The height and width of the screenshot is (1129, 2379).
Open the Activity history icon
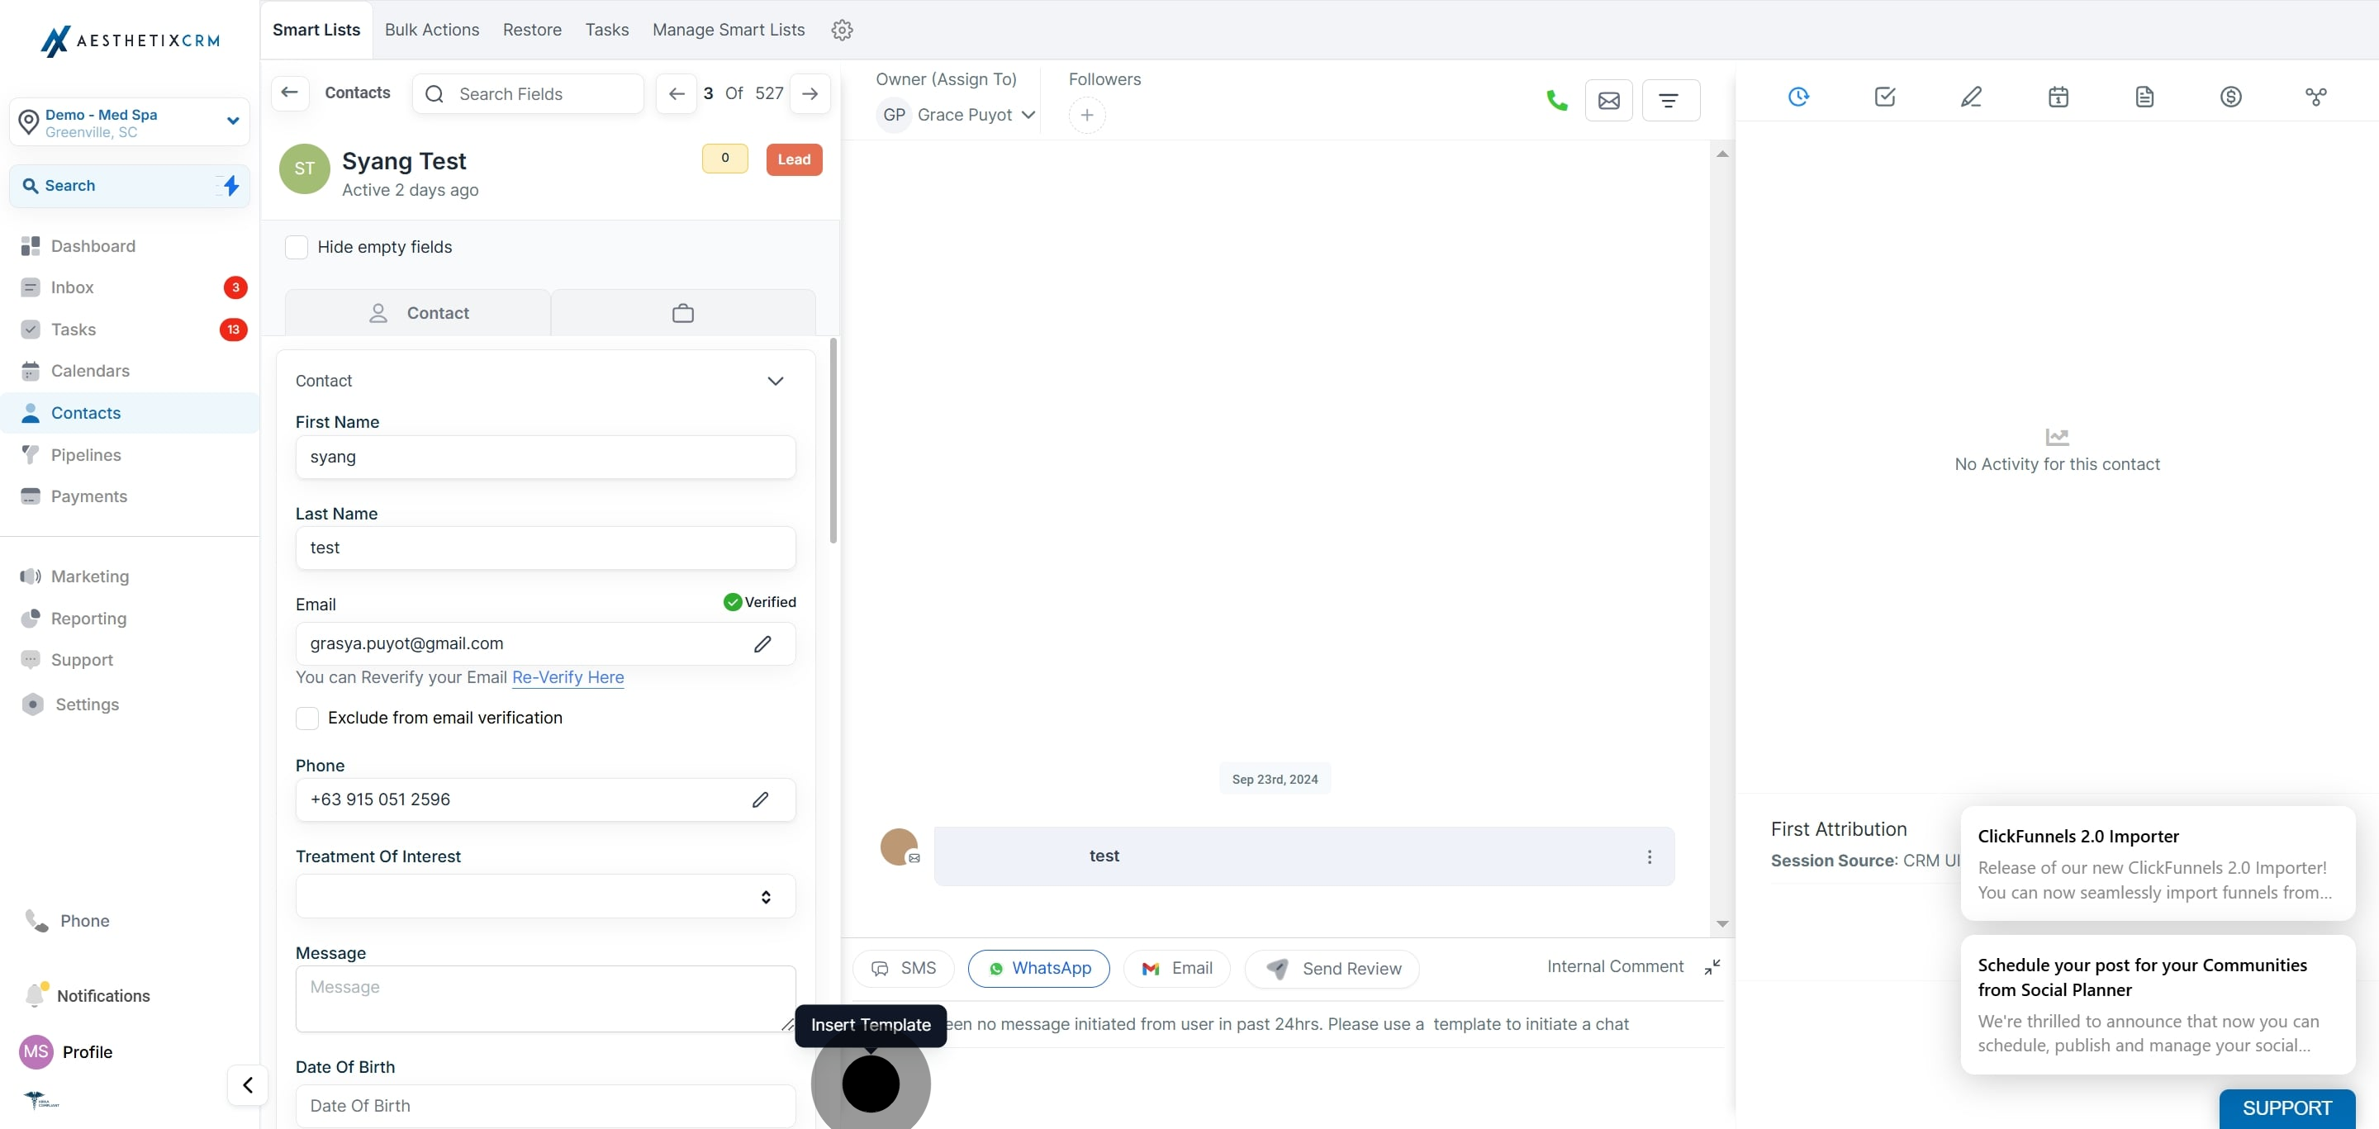click(1798, 96)
